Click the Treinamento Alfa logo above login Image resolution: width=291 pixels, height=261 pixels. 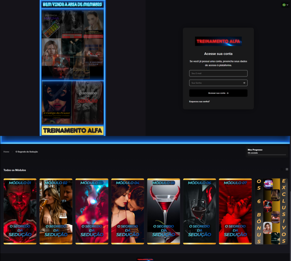tap(218, 41)
